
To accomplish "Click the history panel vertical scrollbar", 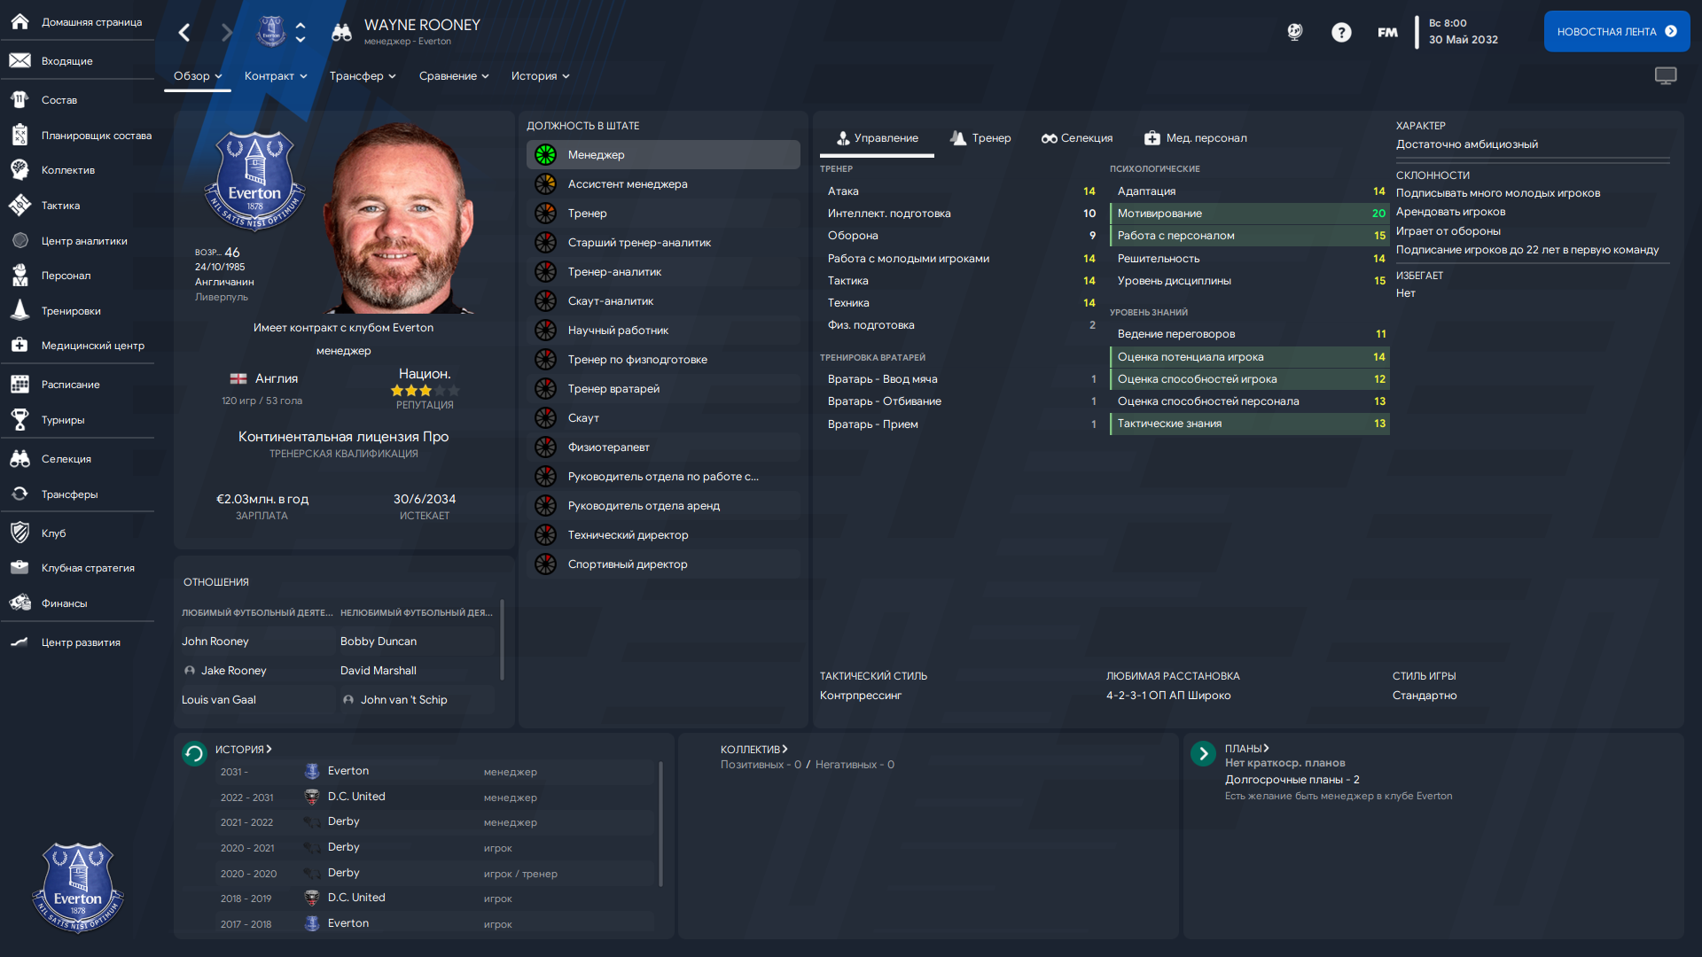I will point(660,824).
